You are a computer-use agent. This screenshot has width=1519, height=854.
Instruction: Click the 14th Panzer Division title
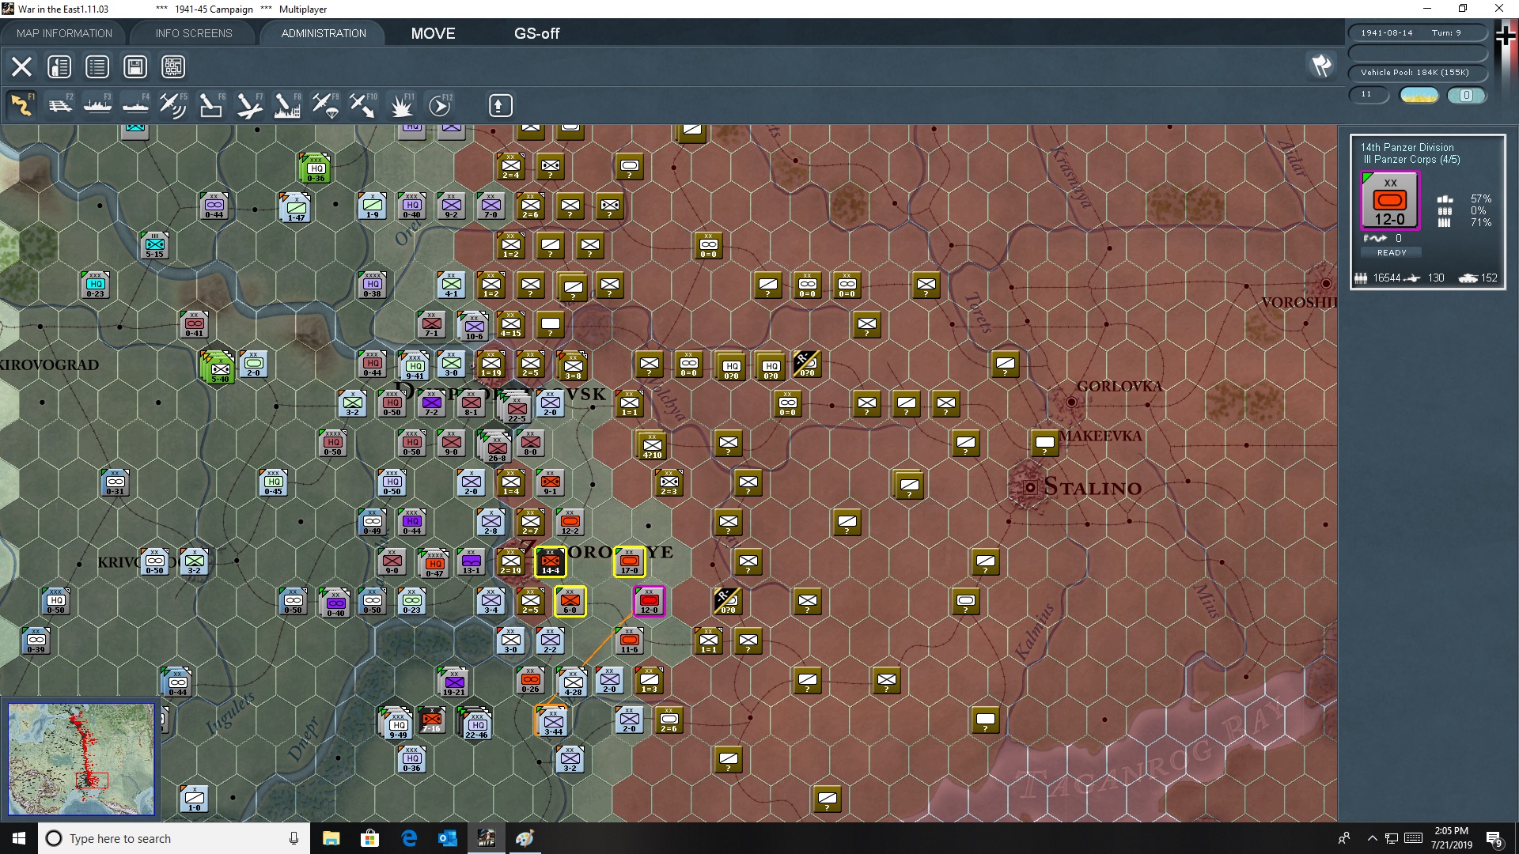1407,147
